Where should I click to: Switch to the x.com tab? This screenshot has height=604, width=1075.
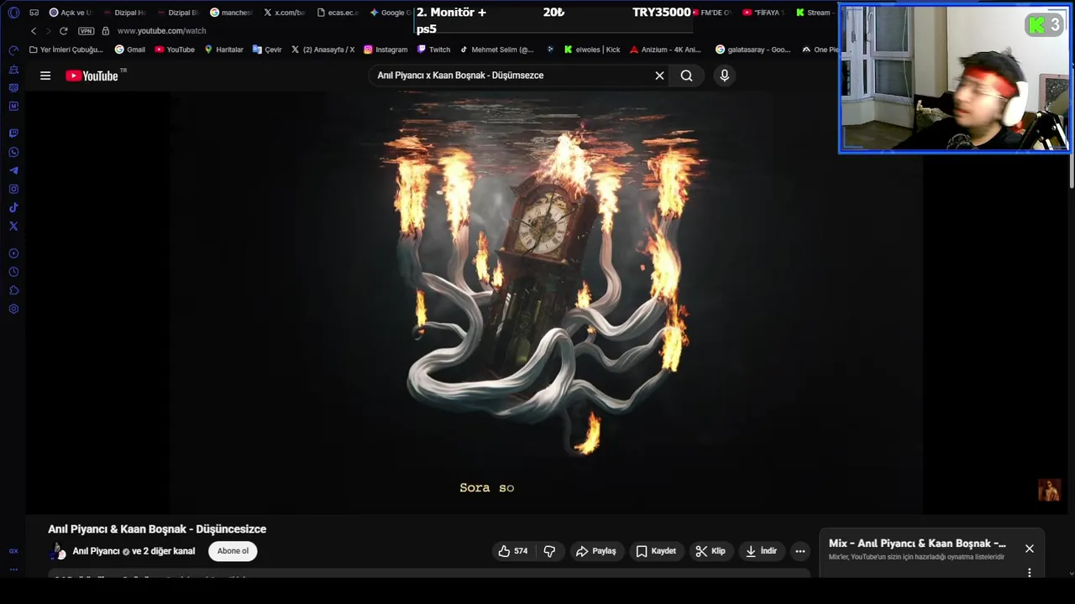coord(285,13)
